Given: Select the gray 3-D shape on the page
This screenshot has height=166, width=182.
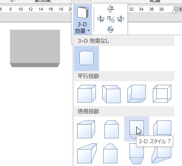Looking at the screenshot, I should [35, 49].
